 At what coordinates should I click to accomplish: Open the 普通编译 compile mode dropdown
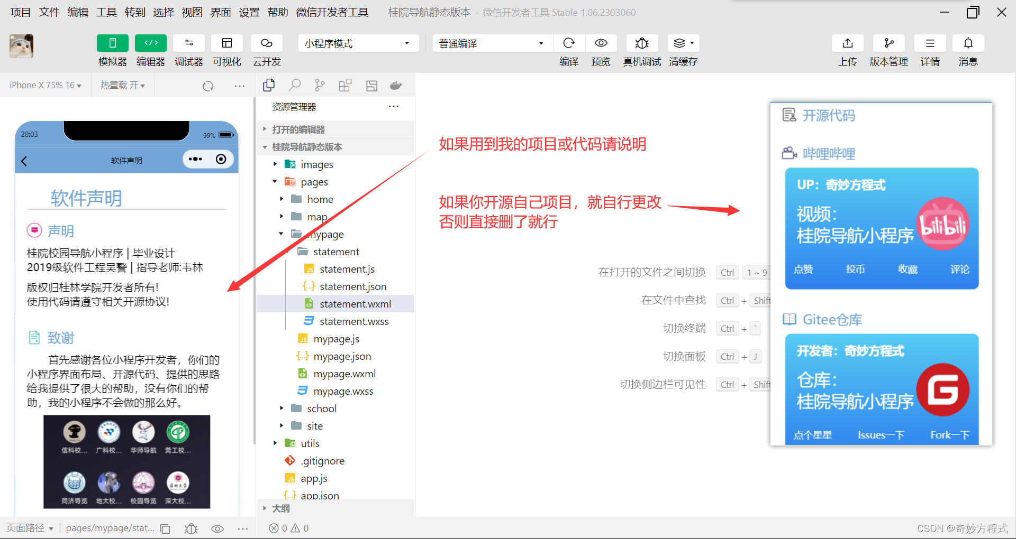[493, 43]
